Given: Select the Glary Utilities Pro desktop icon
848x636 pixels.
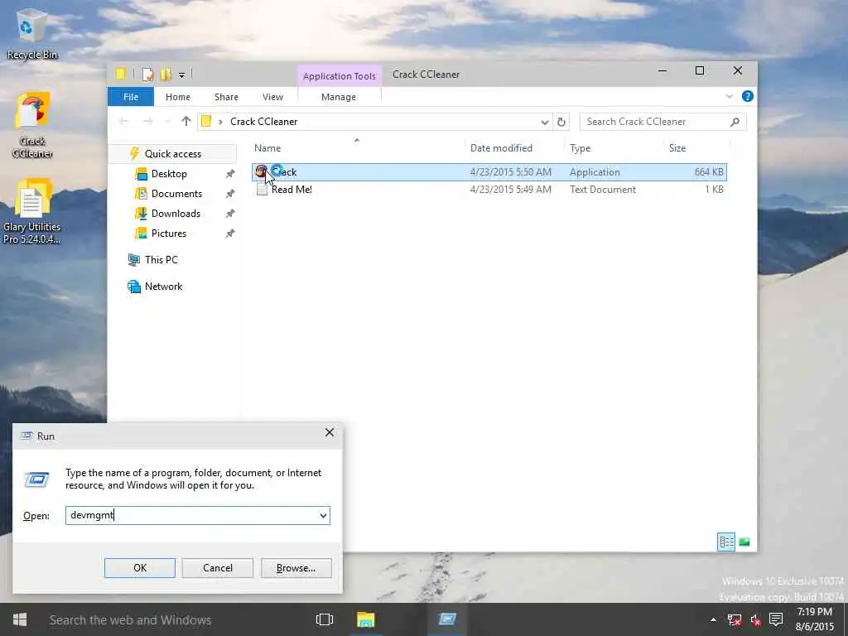Looking at the screenshot, I should [32, 211].
